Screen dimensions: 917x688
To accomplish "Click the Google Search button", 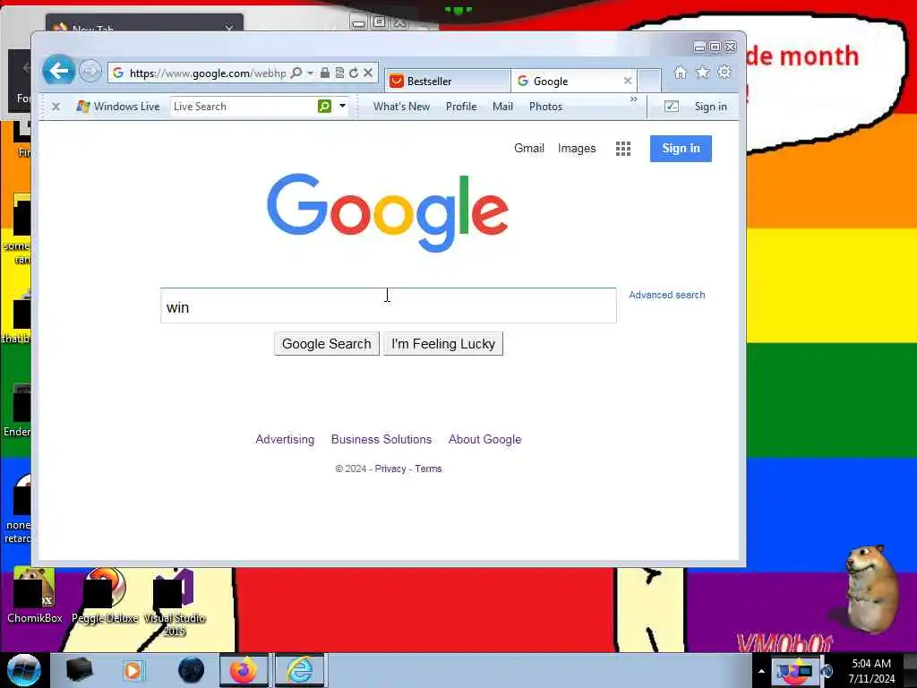I will (x=326, y=343).
